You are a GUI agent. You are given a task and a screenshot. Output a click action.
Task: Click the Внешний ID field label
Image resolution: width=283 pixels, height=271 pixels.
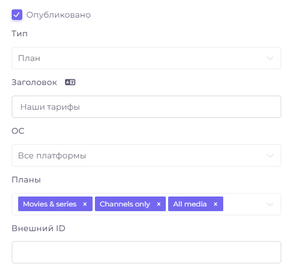pos(39,228)
